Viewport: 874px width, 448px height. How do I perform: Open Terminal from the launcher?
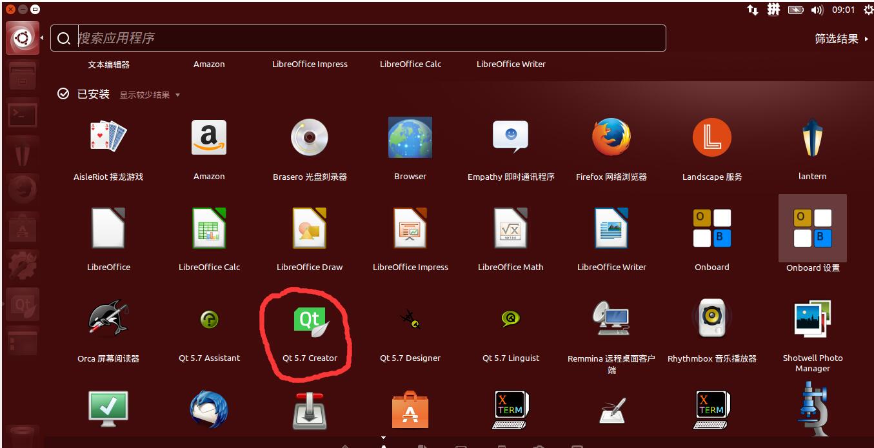click(x=23, y=115)
